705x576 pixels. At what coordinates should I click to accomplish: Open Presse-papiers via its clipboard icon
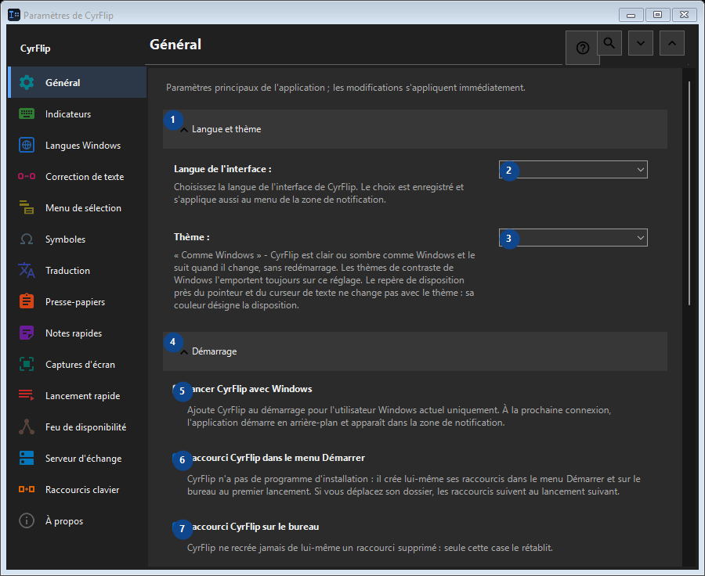tap(27, 301)
